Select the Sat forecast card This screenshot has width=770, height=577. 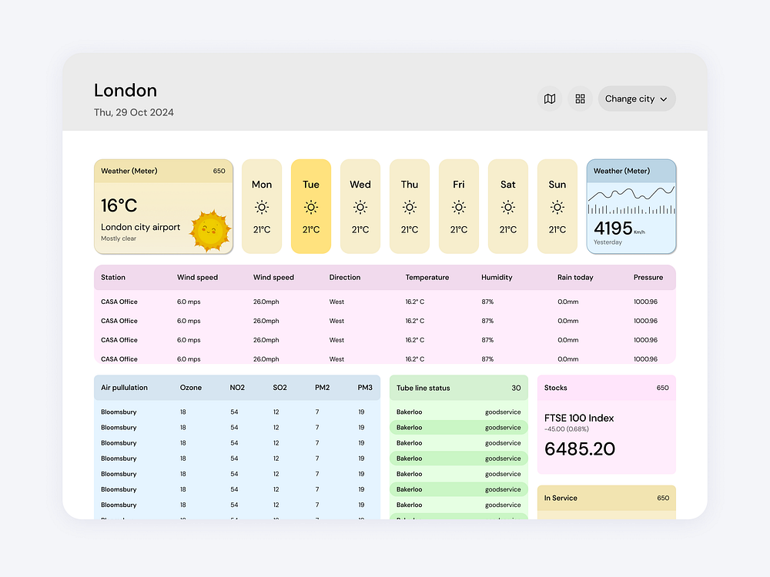click(507, 206)
